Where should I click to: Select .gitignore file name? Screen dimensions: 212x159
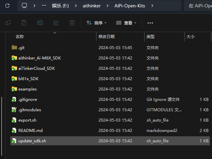coord(28,100)
